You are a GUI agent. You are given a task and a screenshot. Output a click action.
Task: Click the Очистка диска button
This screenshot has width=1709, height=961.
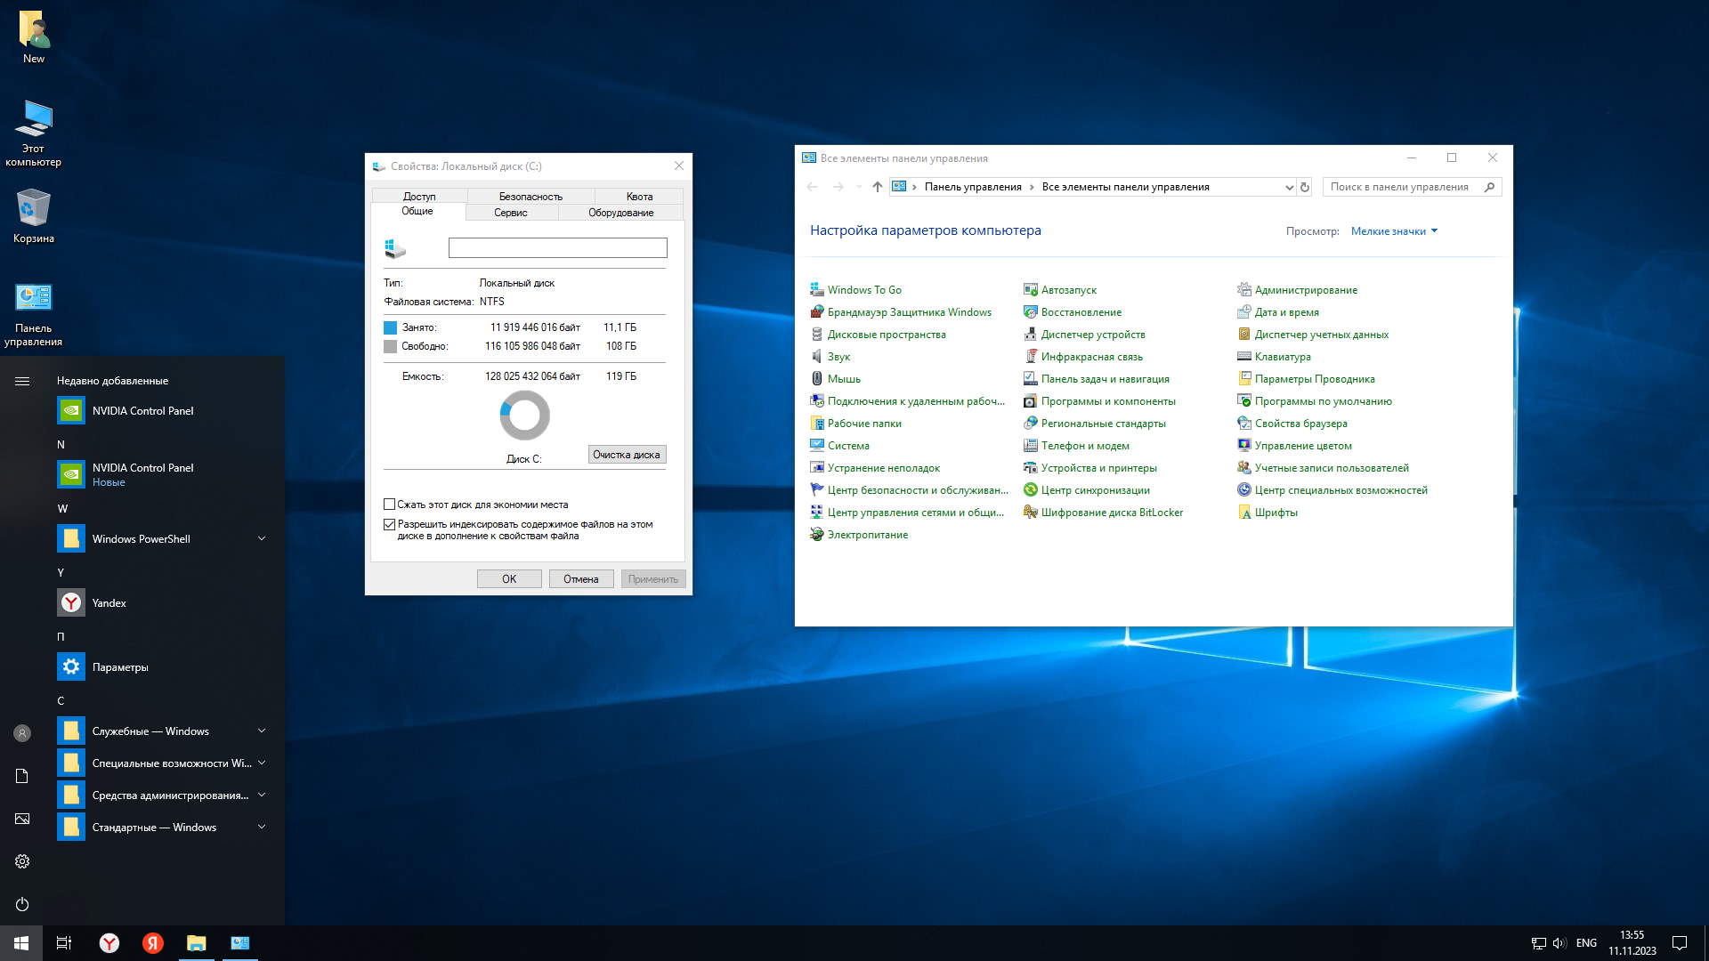pyautogui.click(x=627, y=455)
